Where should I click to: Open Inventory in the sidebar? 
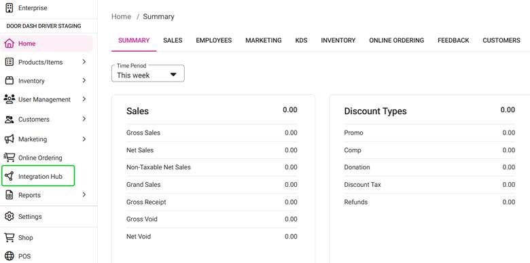(x=31, y=81)
